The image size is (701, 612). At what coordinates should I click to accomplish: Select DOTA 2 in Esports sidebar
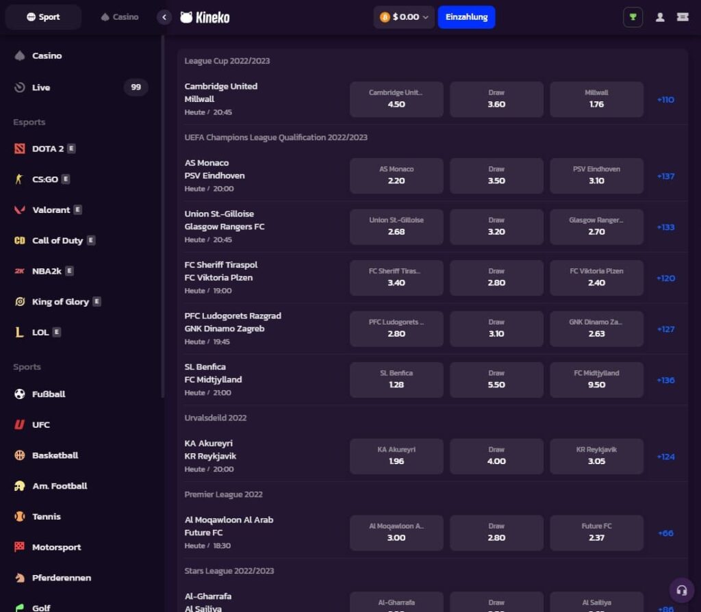[x=47, y=149]
